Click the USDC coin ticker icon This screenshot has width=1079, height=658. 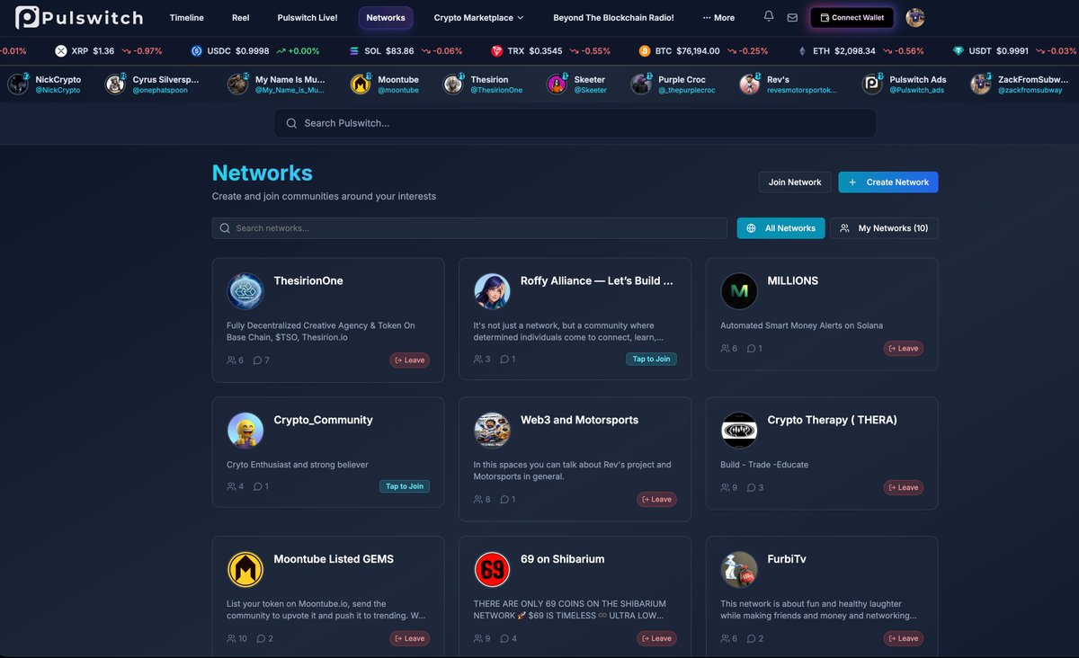click(x=197, y=51)
